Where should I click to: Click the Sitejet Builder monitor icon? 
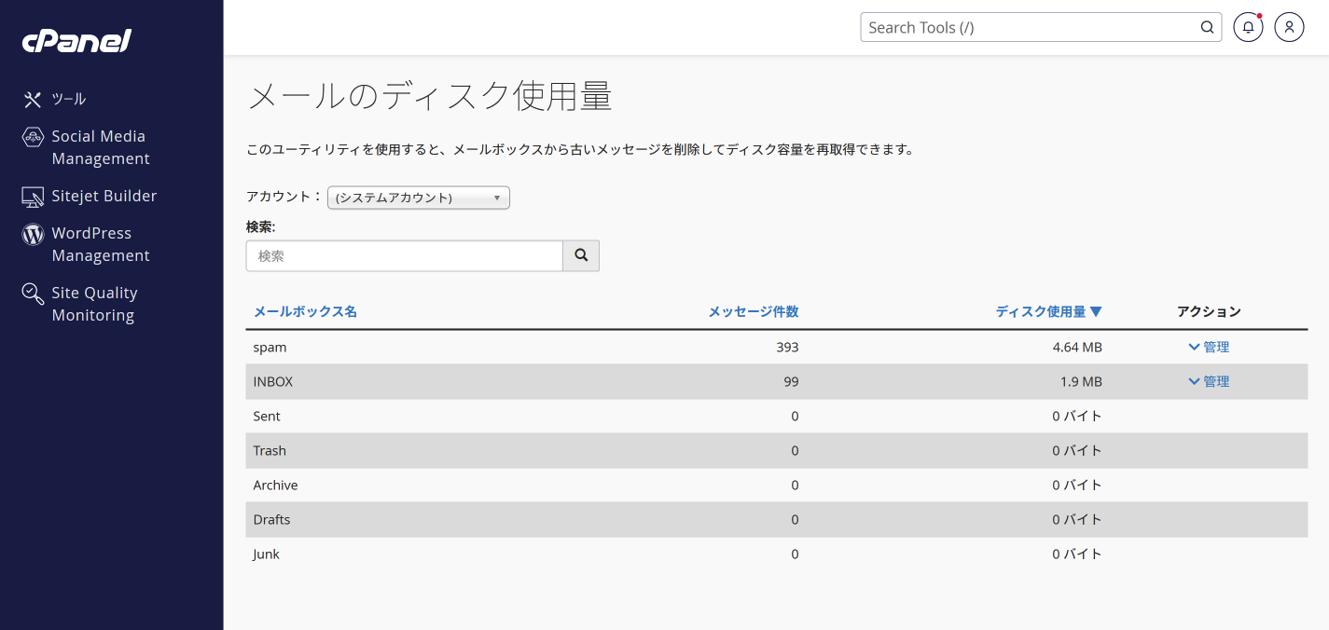tap(33, 197)
